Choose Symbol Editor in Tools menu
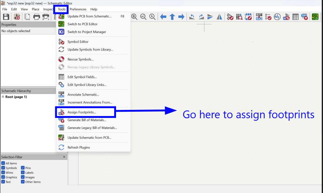This screenshot has width=323, height=193. [x=93, y=42]
